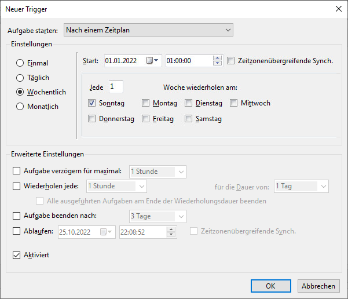This screenshot has width=348, height=299.
Task: Decrease start time with down spinner arrow
Action: tap(217, 63)
